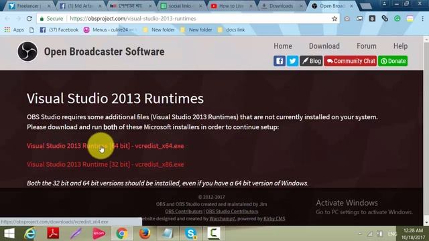Open the Chrome three-dot menu
This screenshot has width=429, height=241.
(x=422, y=19)
